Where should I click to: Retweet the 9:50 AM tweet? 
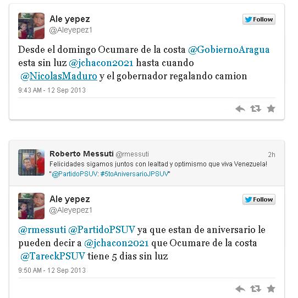(x=256, y=289)
